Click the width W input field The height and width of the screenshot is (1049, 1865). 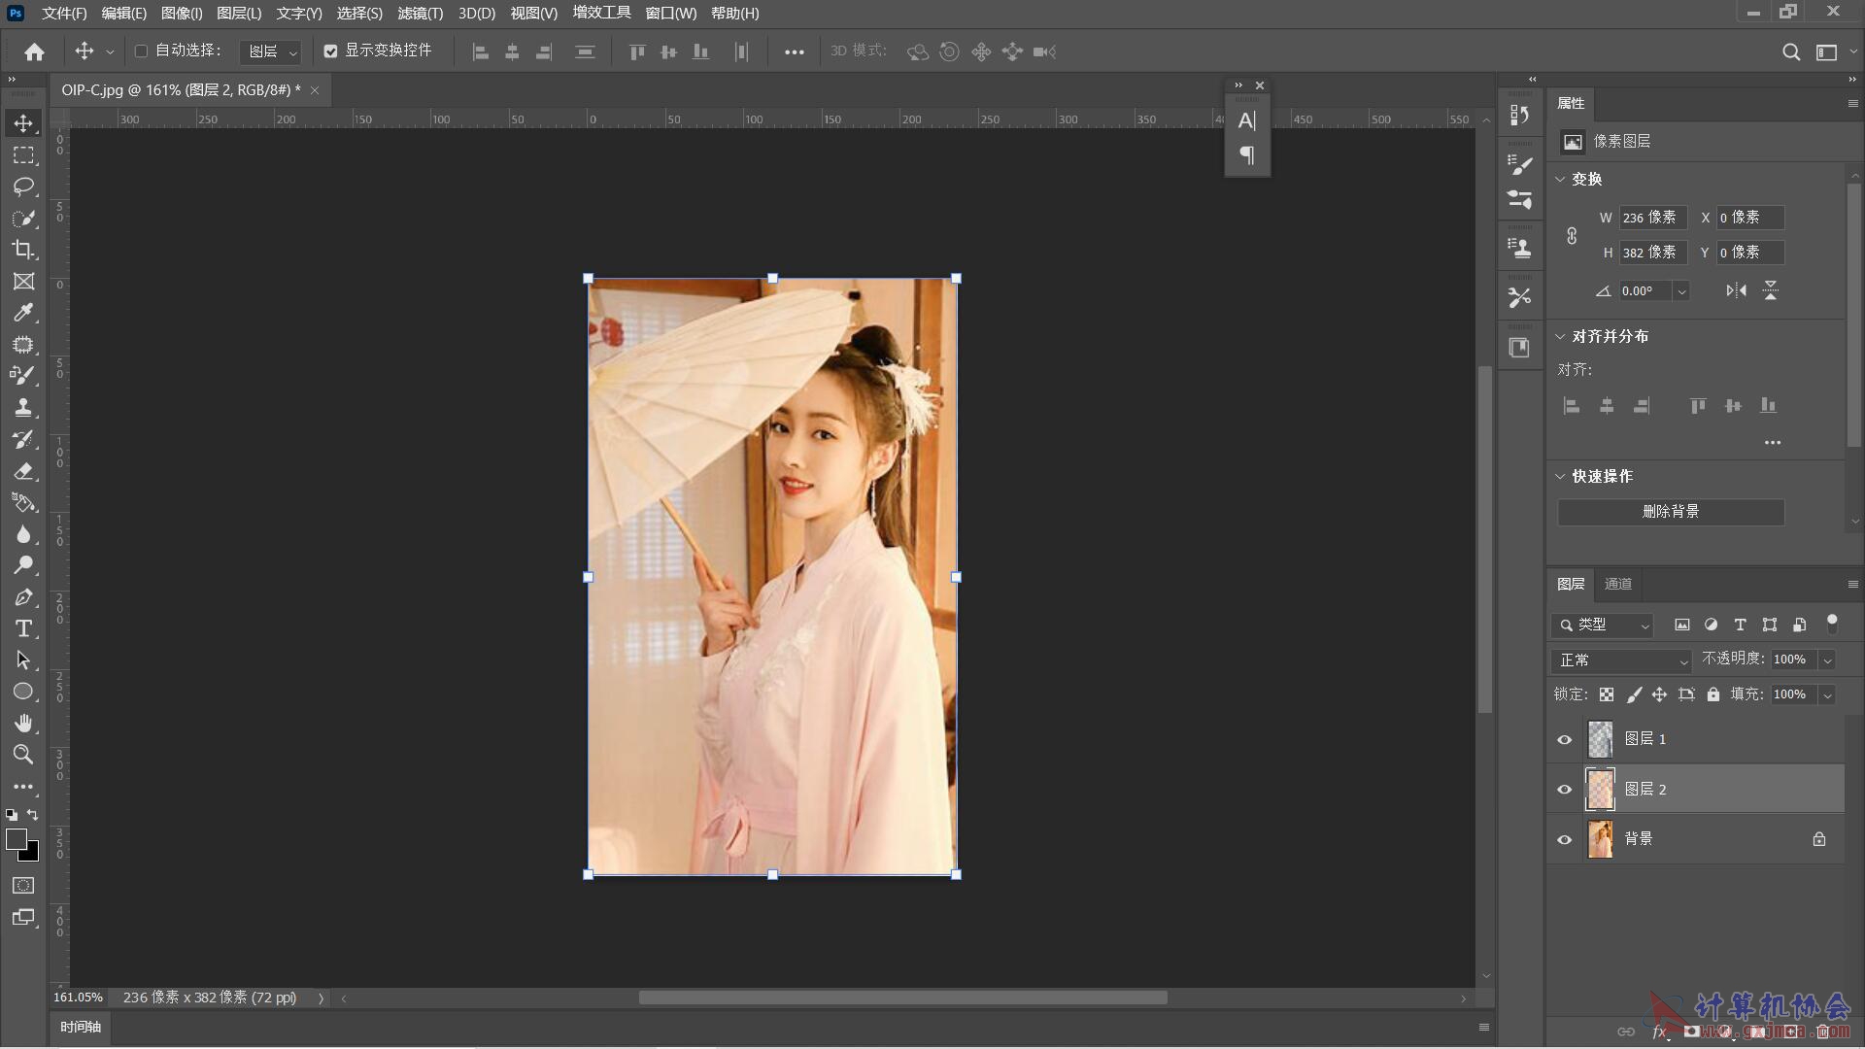point(1651,218)
